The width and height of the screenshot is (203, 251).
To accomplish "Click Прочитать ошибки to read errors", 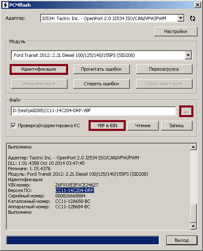I will [101, 69].
